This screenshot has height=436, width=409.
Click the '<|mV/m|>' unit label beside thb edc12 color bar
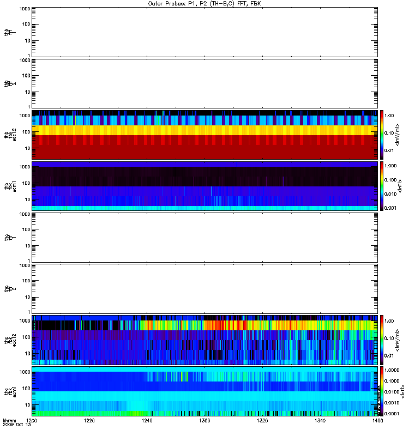coord(398,135)
